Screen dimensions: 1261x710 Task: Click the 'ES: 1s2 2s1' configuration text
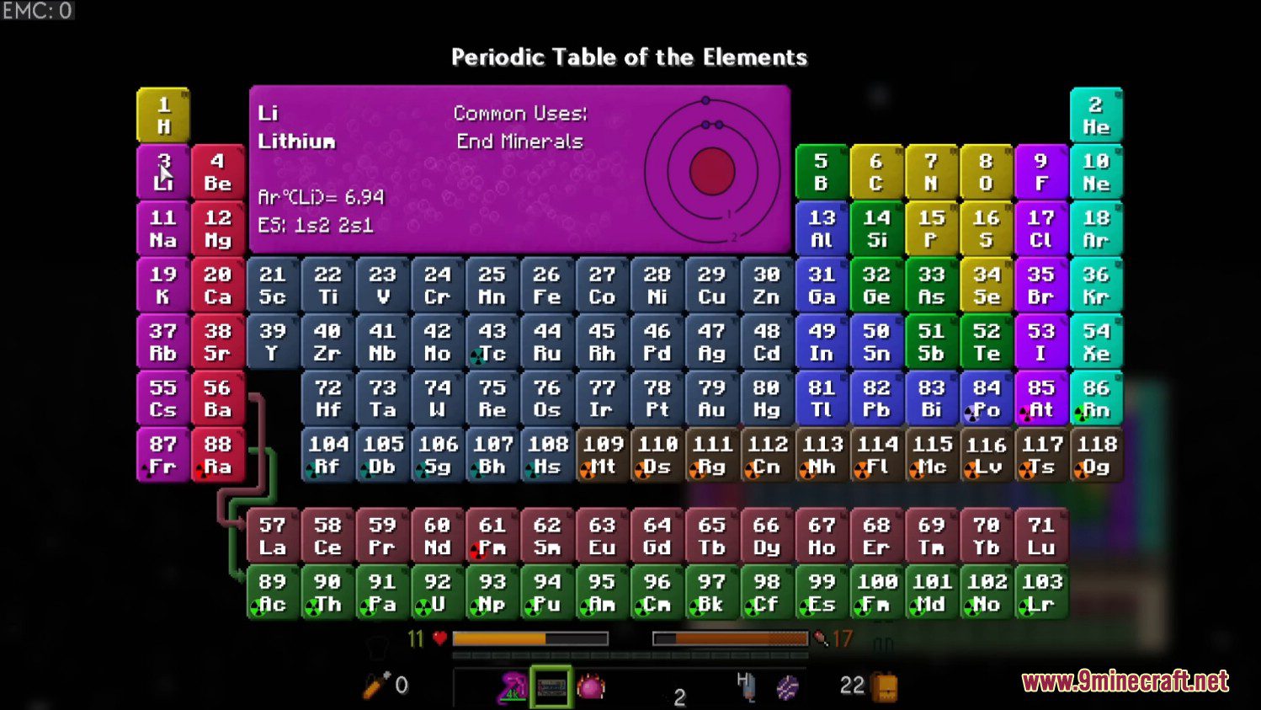pyautogui.click(x=316, y=225)
